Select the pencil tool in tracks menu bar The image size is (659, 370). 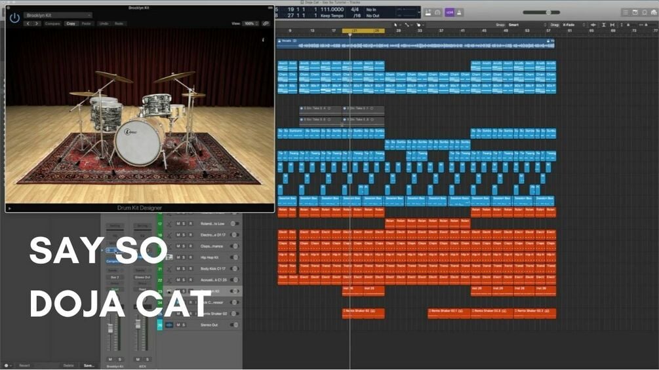pyautogui.click(x=407, y=25)
